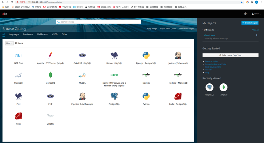Open browser extensions puzzle icon

(252, 2)
